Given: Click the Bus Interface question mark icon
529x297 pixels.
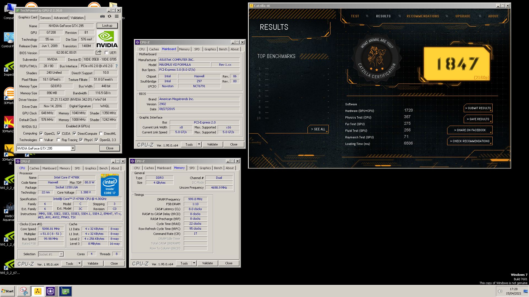Looking at the screenshot, I should (x=117, y=66).
